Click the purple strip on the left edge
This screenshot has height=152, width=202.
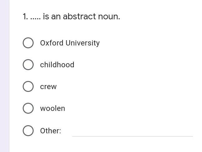pos(4,76)
